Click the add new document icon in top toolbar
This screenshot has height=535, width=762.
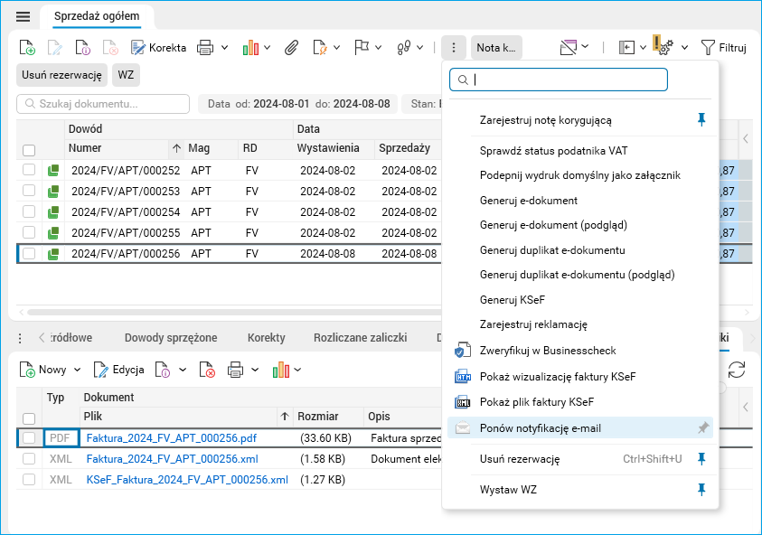[27, 48]
